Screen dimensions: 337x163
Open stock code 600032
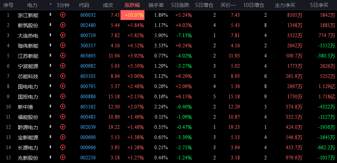(88, 15)
